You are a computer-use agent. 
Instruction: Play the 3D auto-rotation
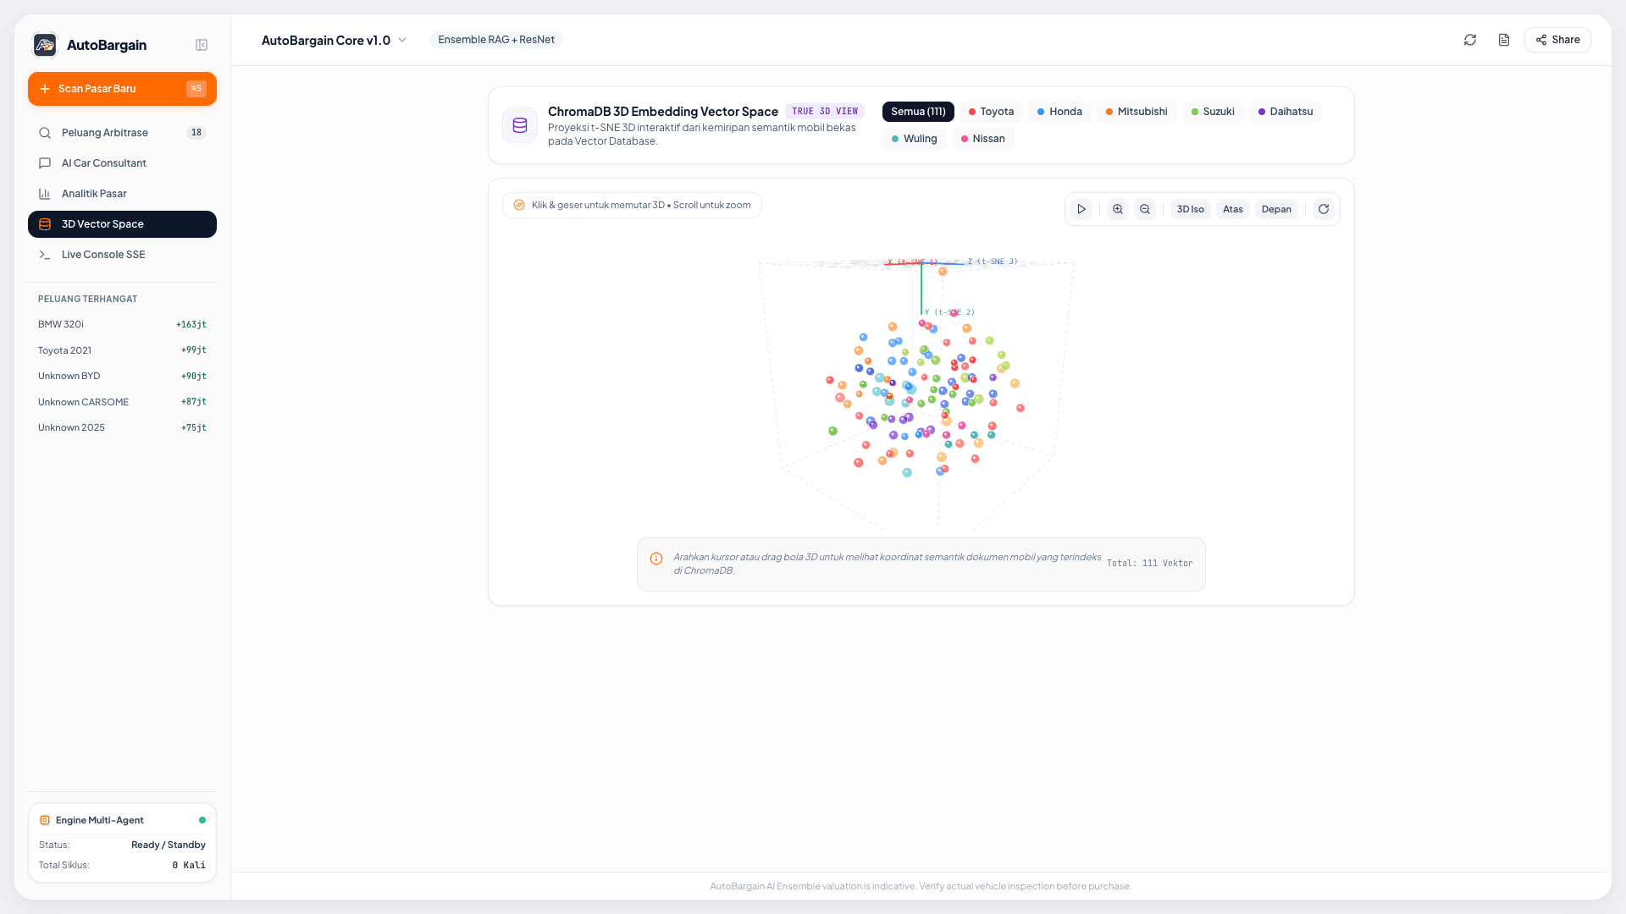coord(1081,209)
